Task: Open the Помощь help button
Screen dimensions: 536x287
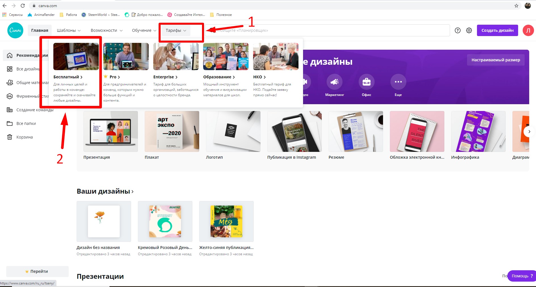Action: pos(522,276)
